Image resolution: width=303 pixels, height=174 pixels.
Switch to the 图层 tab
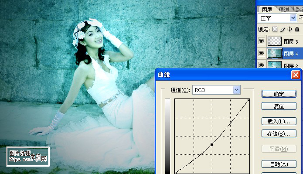(x=267, y=10)
